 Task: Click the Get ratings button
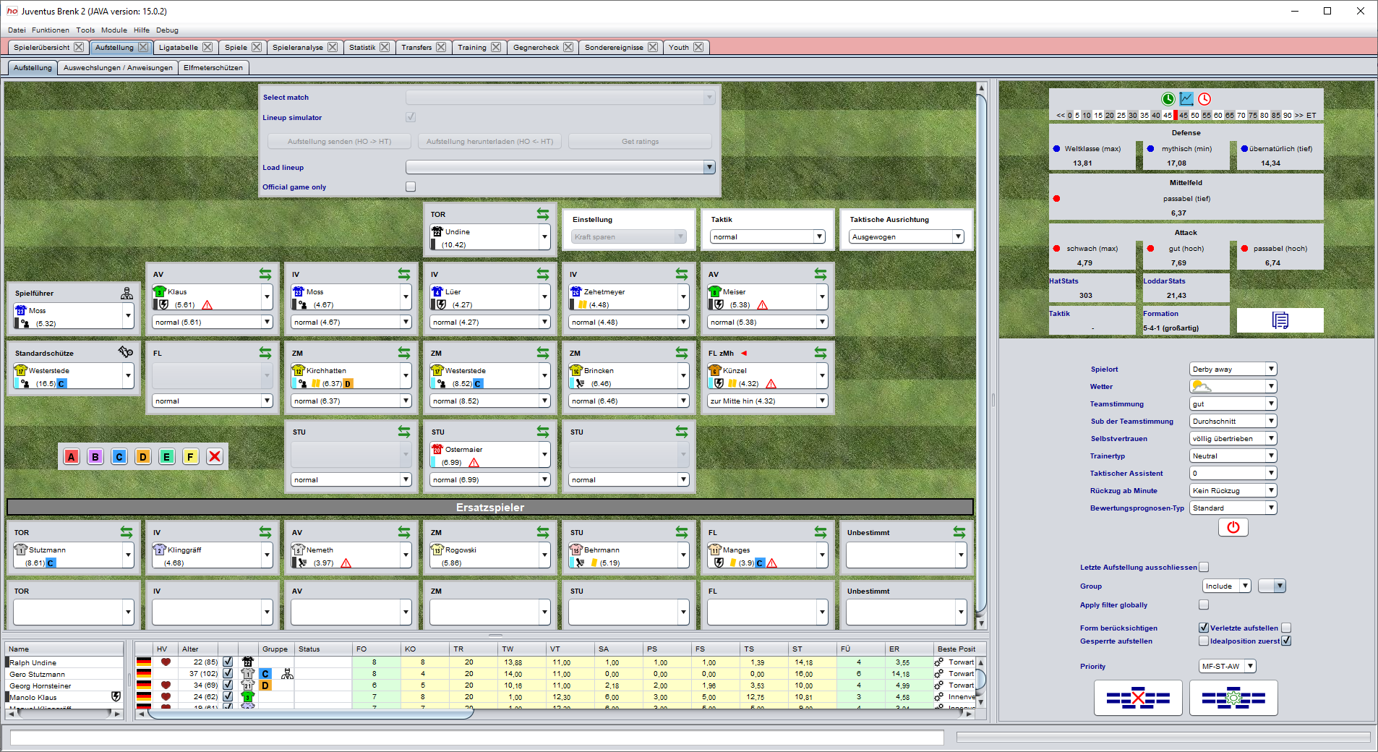pyautogui.click(x=639, y=141)
